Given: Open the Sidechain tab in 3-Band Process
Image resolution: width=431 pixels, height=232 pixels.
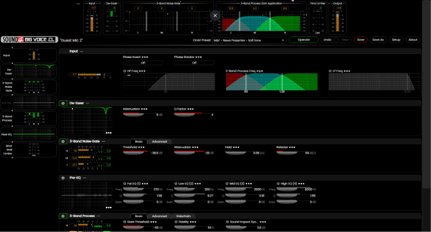Looking at the screenshot, I should click(x=183, y=216).
